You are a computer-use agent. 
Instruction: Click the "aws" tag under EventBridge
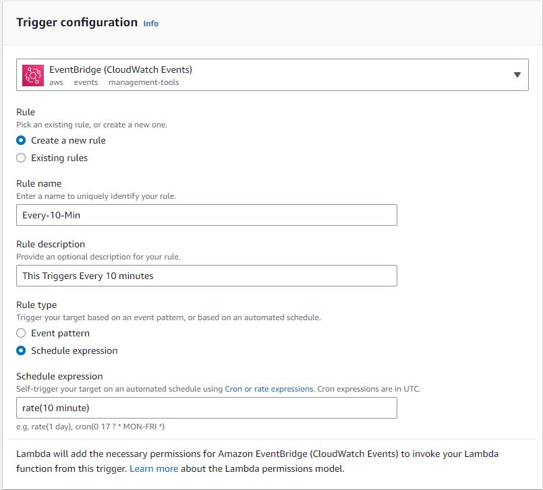(x=56, y=82)
